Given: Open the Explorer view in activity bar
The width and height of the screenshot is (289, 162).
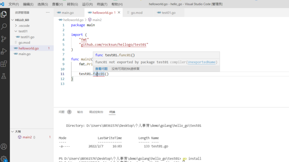Looking at the screenshot, I should coord(4,14).
